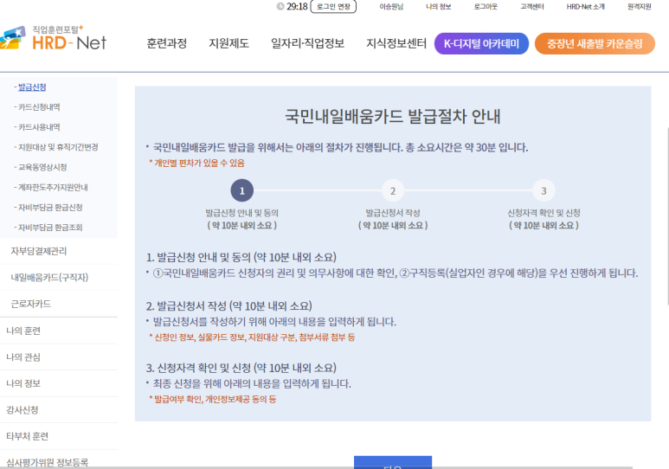Click the HRD-Net logo
669x469 pixels.
(54, 38)
